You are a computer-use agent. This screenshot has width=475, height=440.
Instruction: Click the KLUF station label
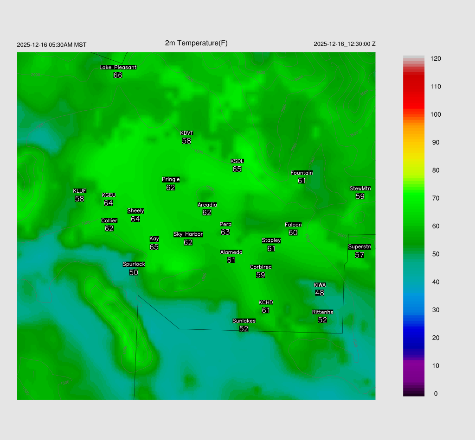(x=79, y=191)
